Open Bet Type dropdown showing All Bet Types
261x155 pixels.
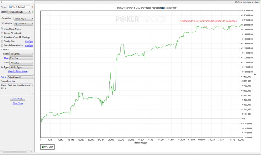pos(21,67)
